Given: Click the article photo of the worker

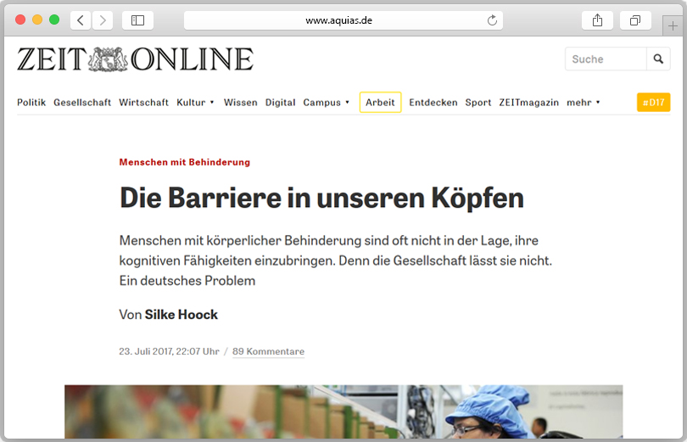Looking at the screenshot, I should [343, 411].
